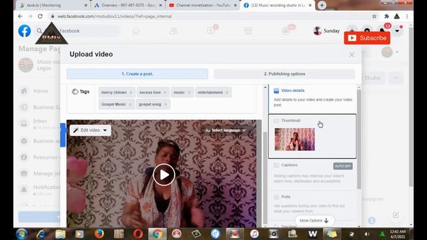Open the Messenger icon in header

367,30
